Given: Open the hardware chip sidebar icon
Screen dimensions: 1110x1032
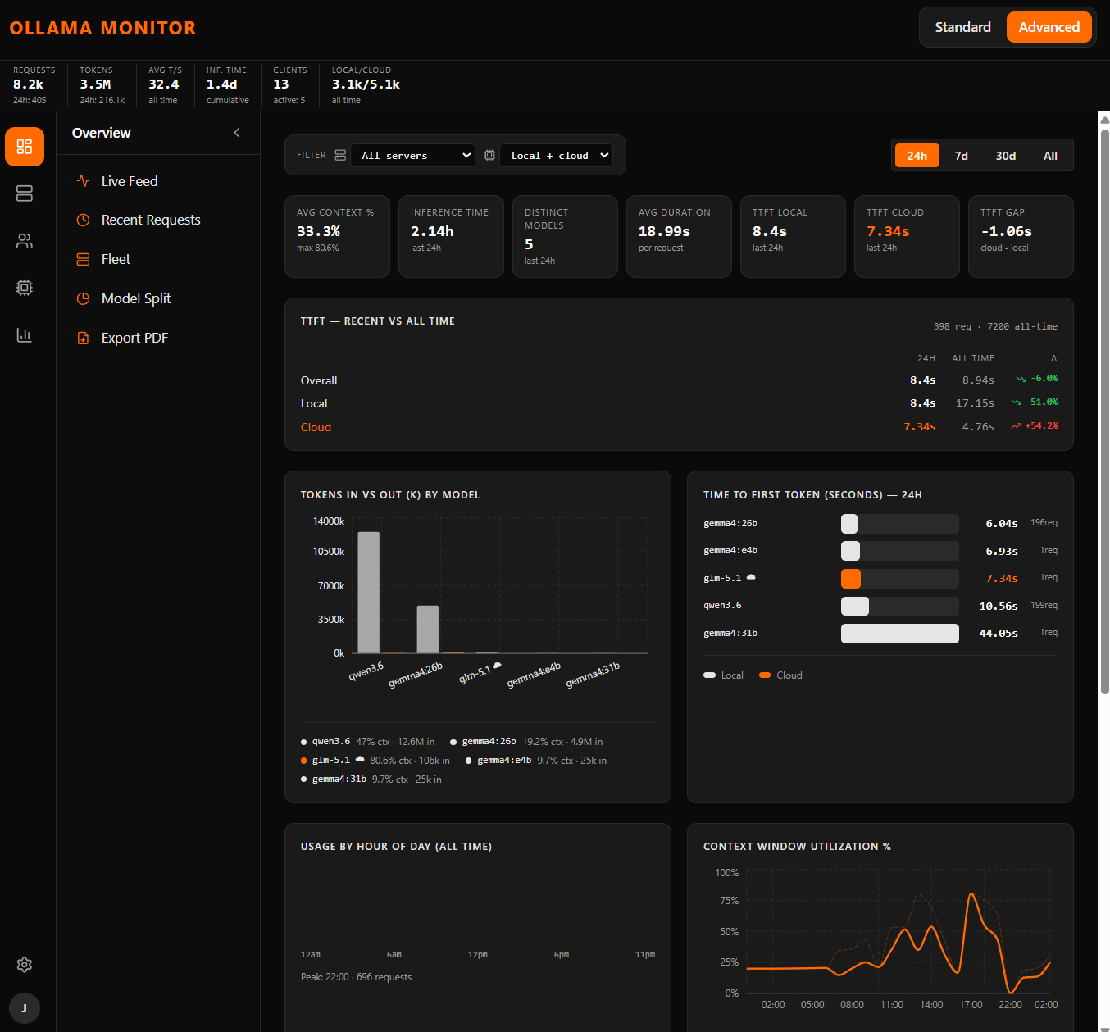Looking at the screenshot, I should [x=25, y=288].
